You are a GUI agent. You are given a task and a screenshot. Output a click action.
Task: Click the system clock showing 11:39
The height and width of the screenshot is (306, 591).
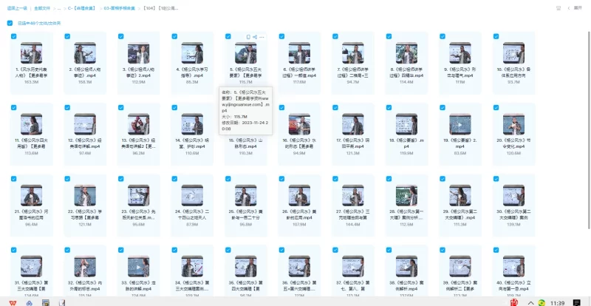558,302
